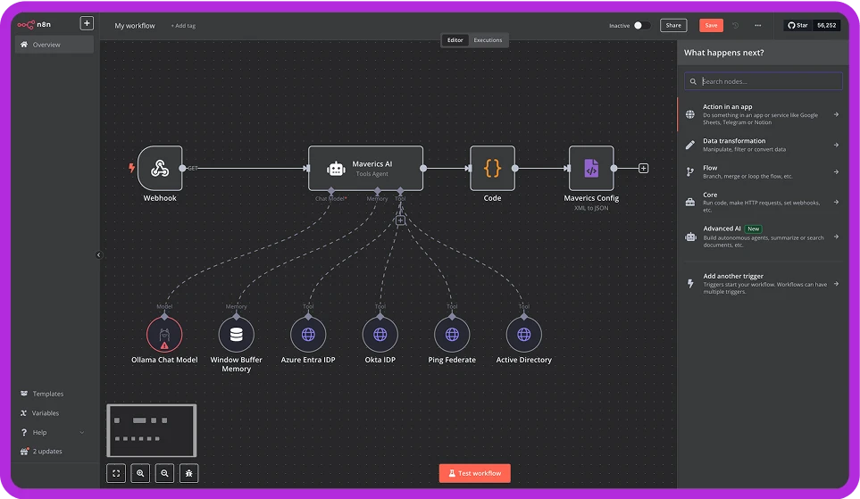Save the workflow

click(711, 25)
